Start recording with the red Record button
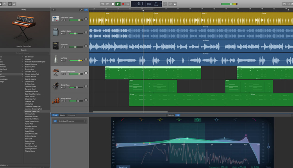 click(123, 4)
